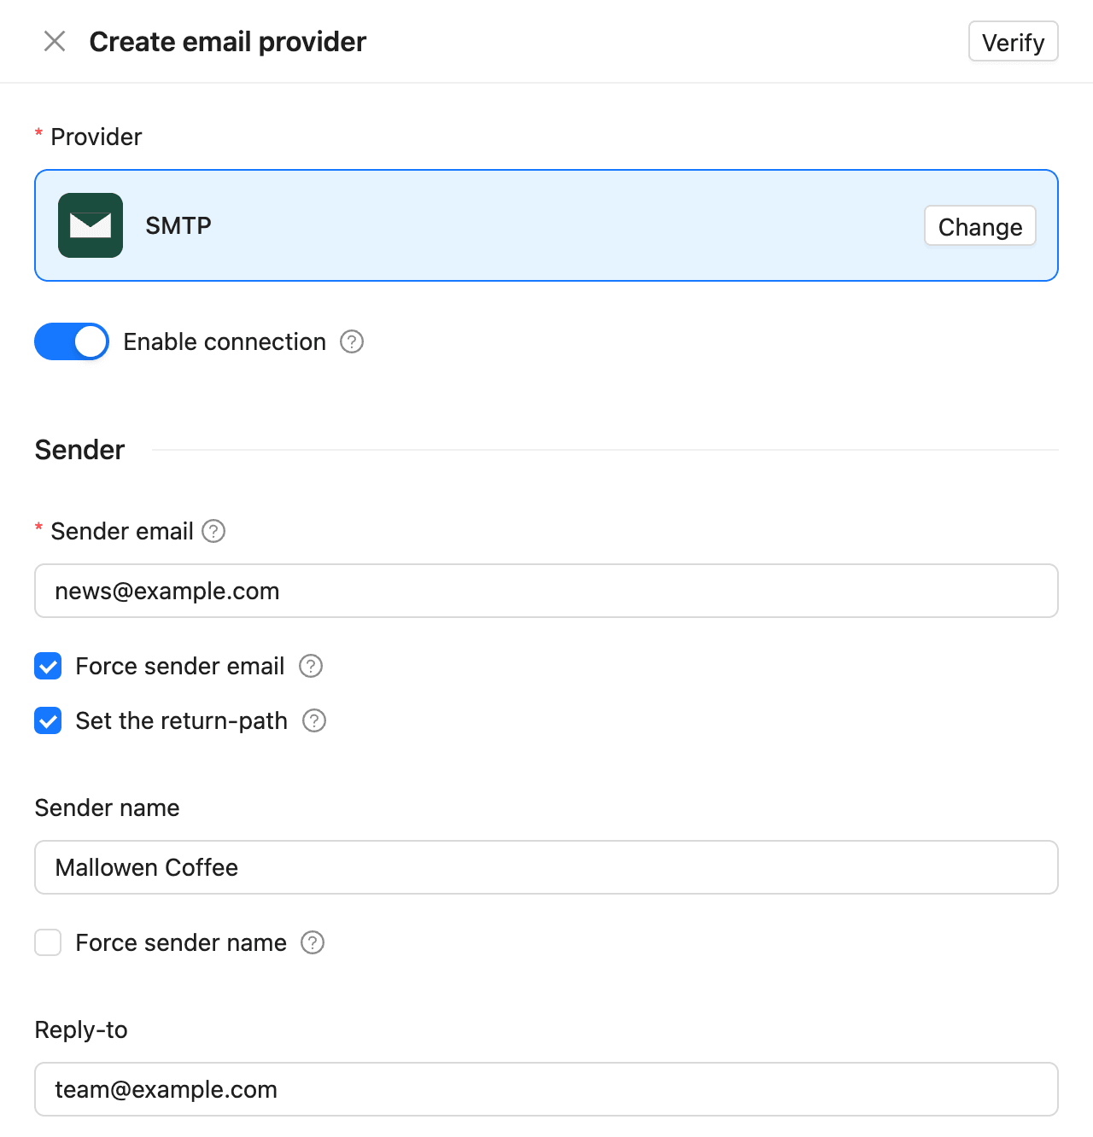1093x1137 pixels.
Task: Click the Provider field label
Action: coord(96,137)
